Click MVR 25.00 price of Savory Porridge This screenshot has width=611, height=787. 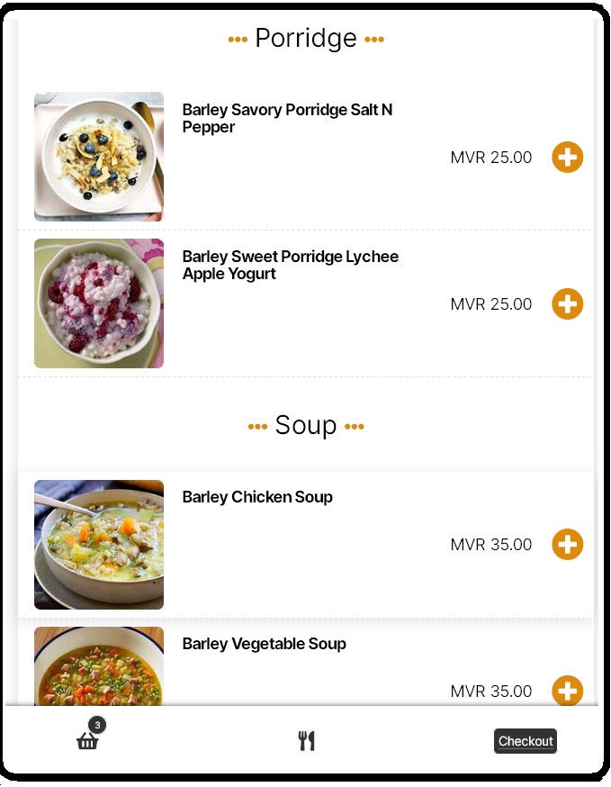[490, 158]
